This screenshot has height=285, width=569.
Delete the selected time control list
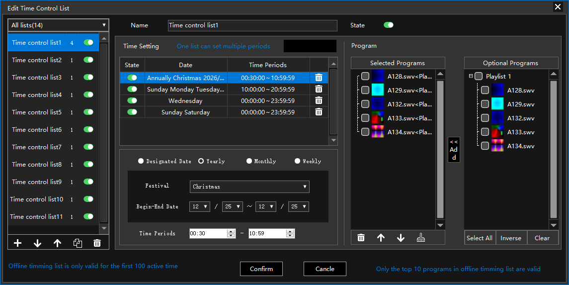click(97, 243)
